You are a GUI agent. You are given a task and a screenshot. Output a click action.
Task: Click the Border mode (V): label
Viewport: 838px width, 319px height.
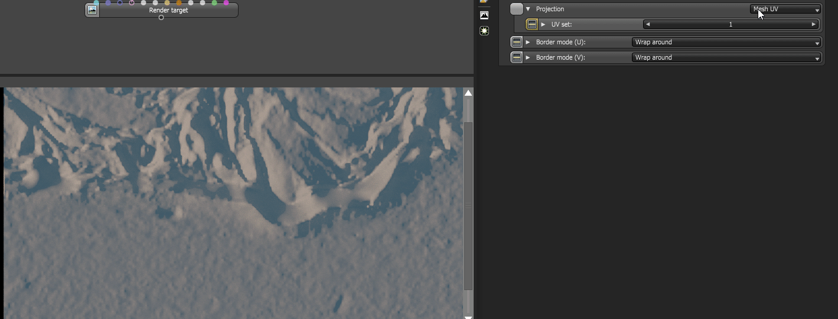[x=560, y=57]
